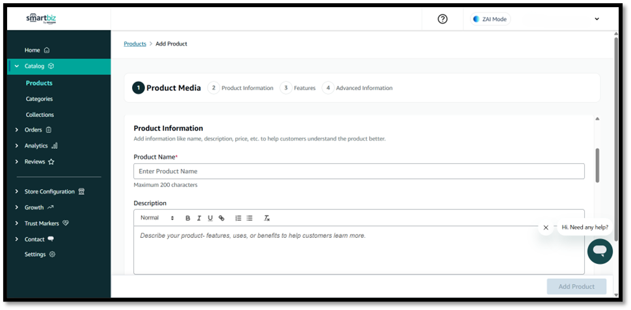The width and height of the screenshot is (631, 310).
Task: Open the Normal text style dropdown
Action: pyautogui.click(x=157, y=218)
